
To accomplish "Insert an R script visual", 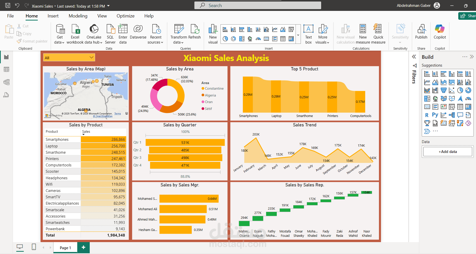I will click(x=427, y=115).
